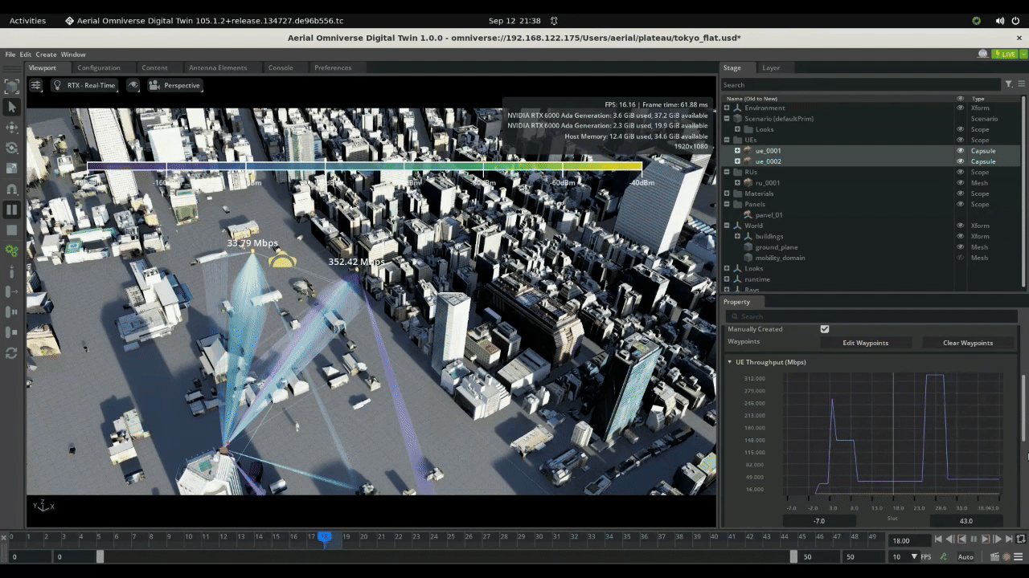Viewport: 1029px width, 578px height.
Task: Switch to the Antenna Elements tab
Action: coord(218,67)
